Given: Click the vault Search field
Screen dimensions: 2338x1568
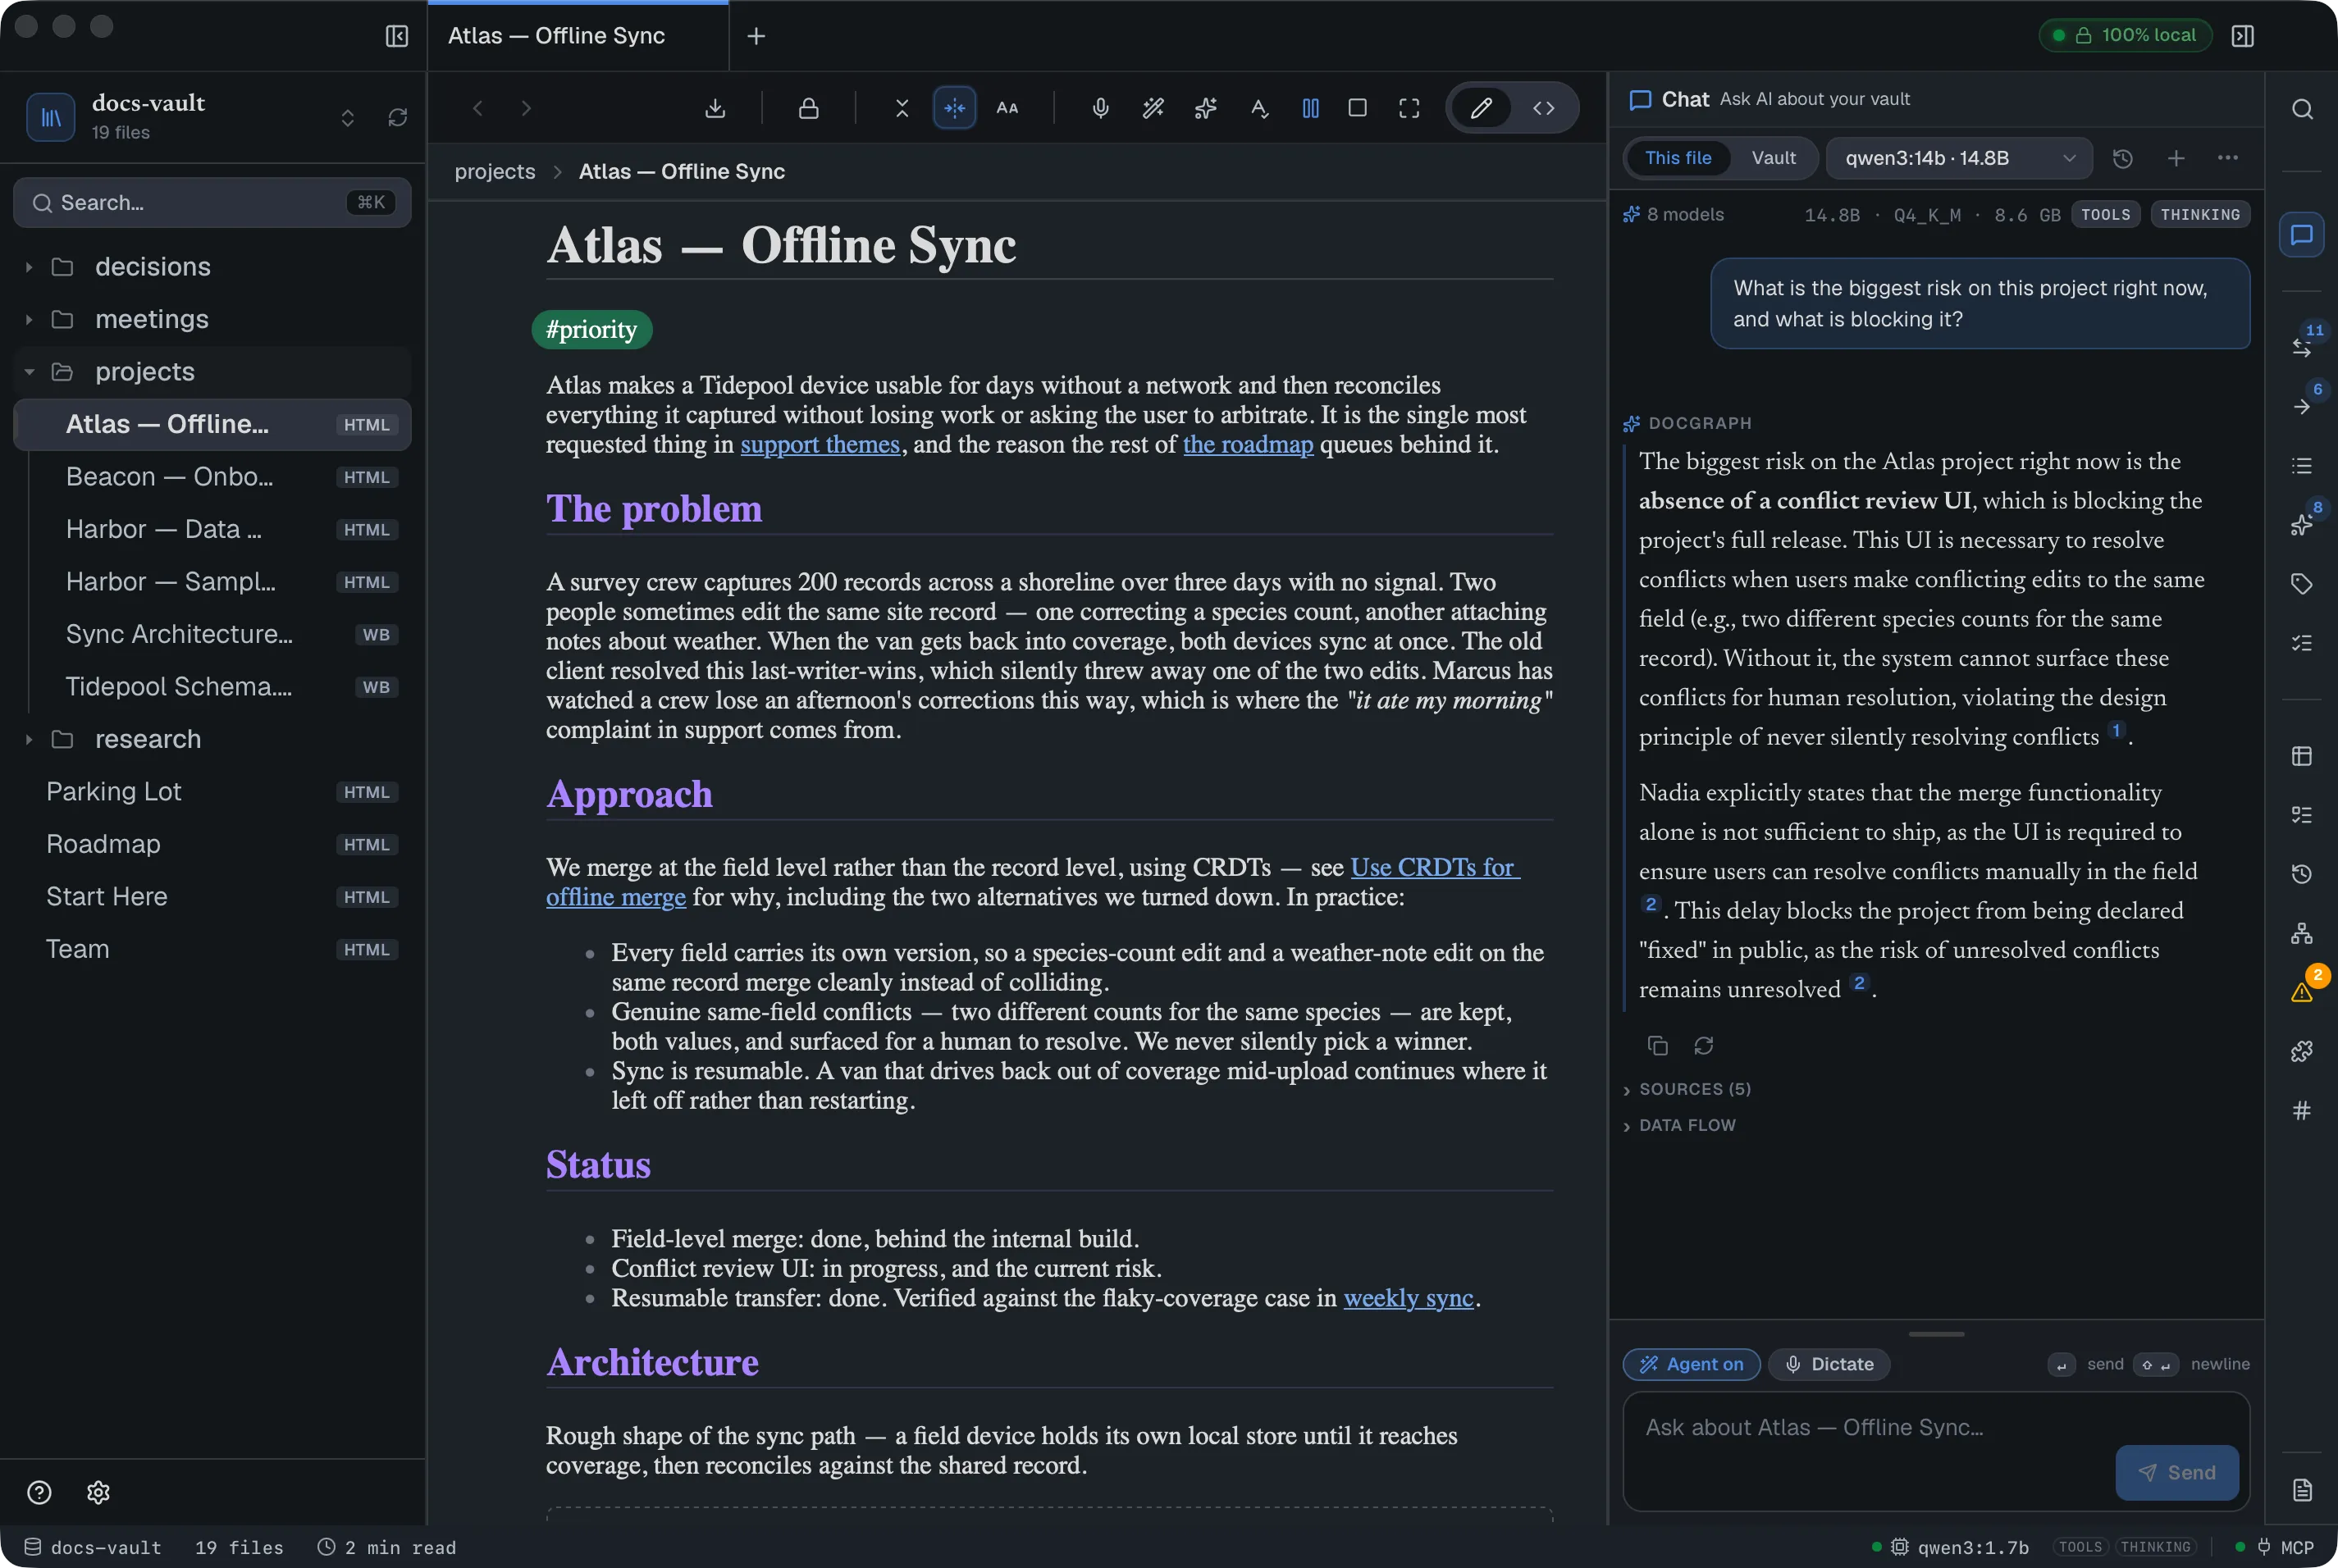Looking at the screenshot, I should (212, 203).
